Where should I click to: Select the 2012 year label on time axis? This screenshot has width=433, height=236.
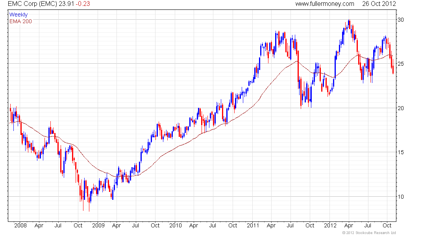(330, 225)
